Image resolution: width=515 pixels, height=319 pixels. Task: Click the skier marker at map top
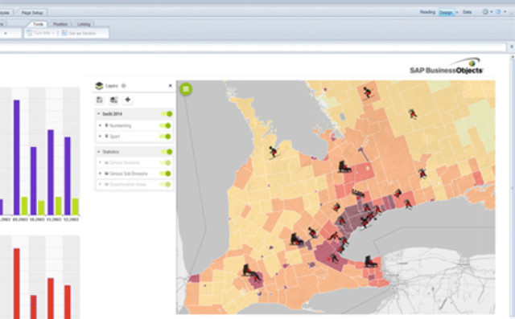pyautogui.click(x=368, y=92)
